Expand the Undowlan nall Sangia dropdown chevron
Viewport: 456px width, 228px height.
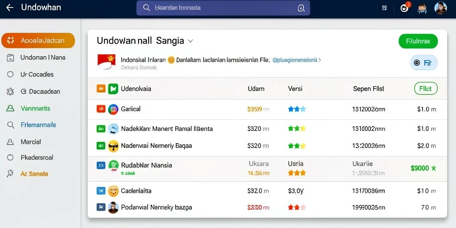(190, 41)
